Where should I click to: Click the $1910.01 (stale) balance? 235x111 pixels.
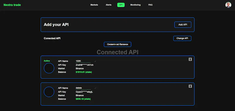tap(84, 72)
